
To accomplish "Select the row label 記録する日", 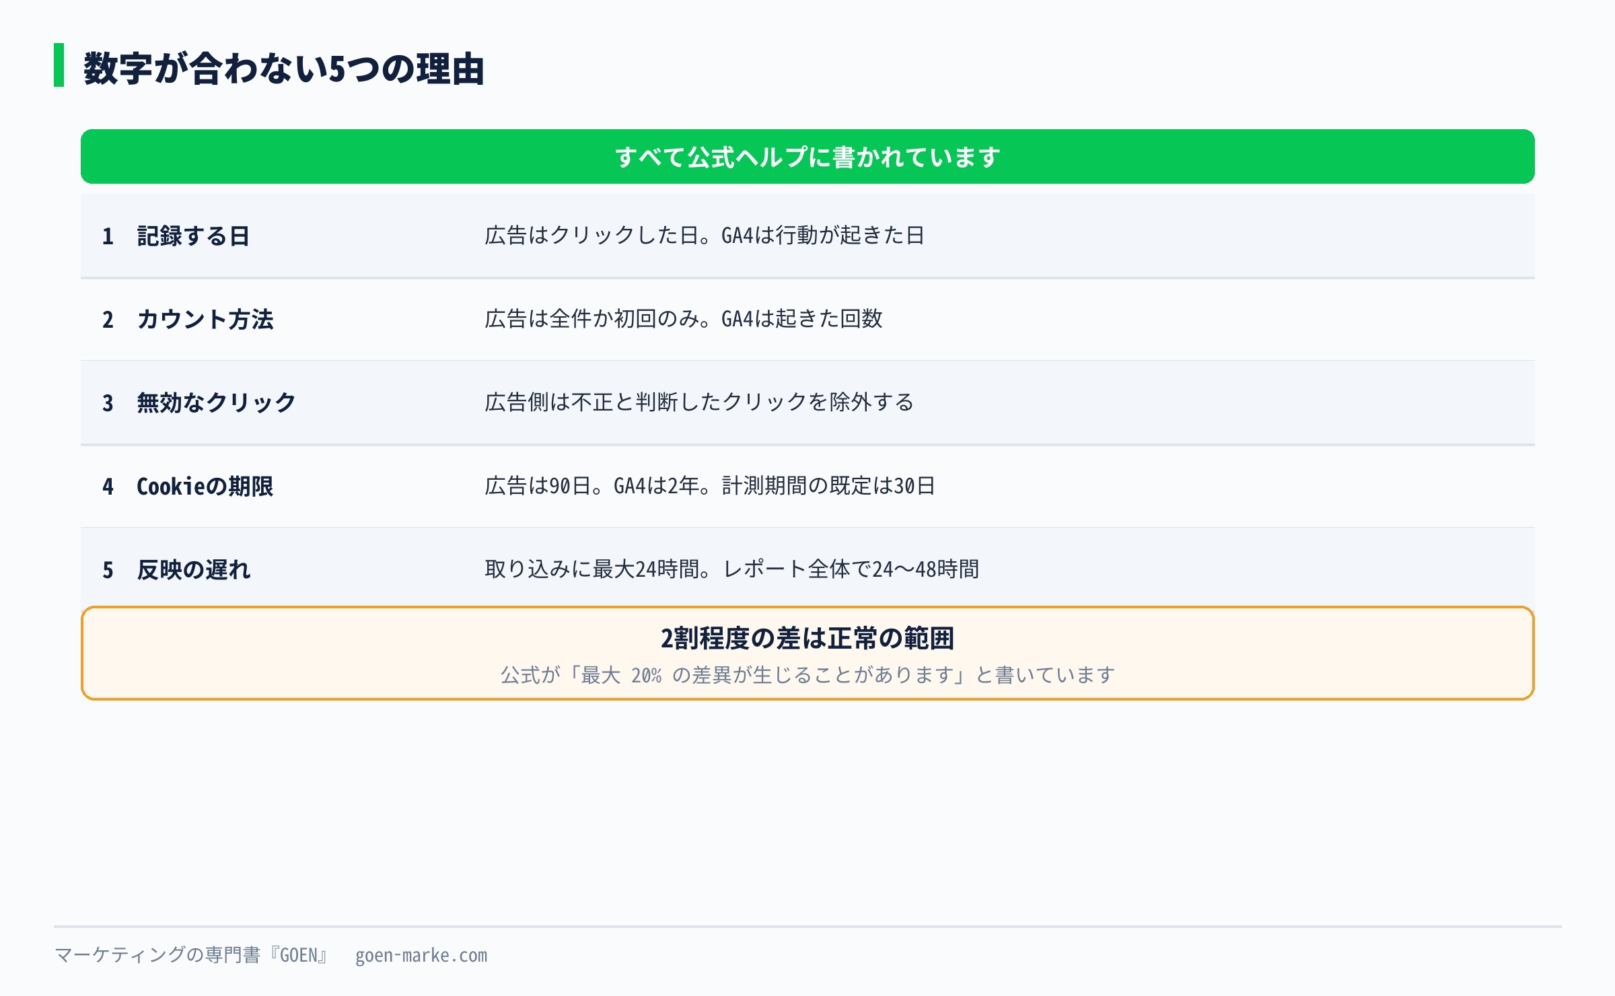I will click(193, 236).
